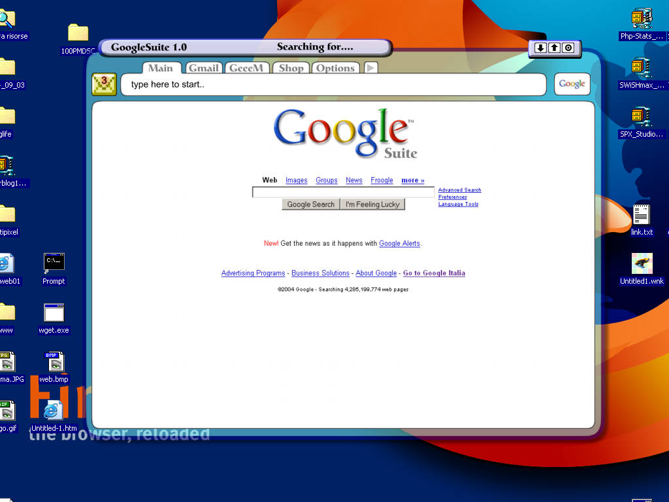The image size is (669, 502).
Task: Click the I'm Feeling Lucky button
Action: (x=372, y=205)
